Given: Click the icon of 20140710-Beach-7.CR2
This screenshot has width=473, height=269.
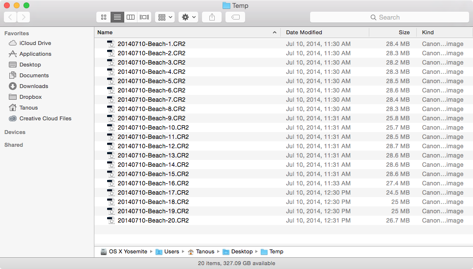Looking at the screenshot, I should pos(111,99).
